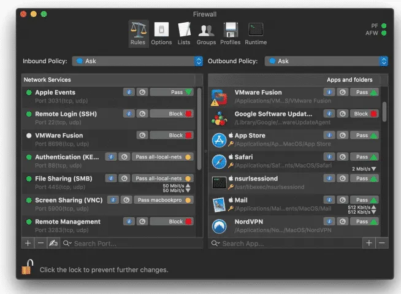401x294 pixels.
Task: Open the Outbound Policy dropdown
Action: pos(326,61)
